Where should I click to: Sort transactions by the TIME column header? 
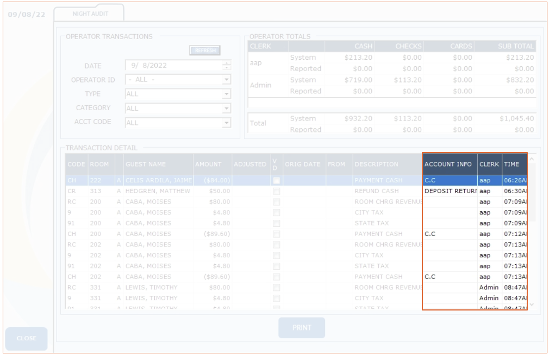[512, 164]
